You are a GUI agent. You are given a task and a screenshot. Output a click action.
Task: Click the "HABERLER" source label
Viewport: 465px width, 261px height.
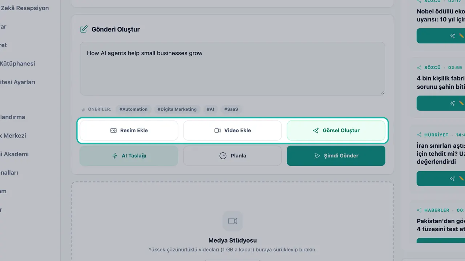point(437,210)
